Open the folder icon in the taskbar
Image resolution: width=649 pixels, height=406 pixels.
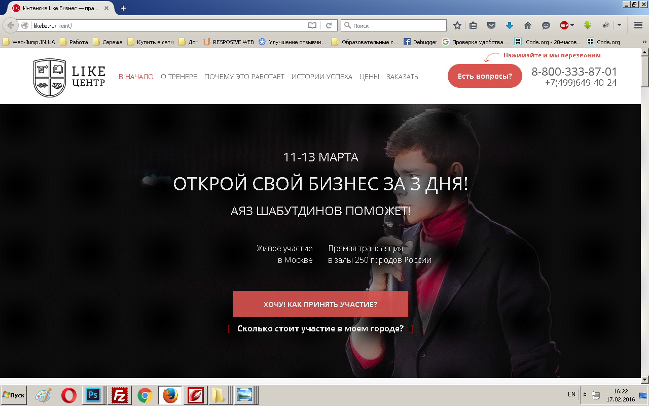click(x=219, y=395)
